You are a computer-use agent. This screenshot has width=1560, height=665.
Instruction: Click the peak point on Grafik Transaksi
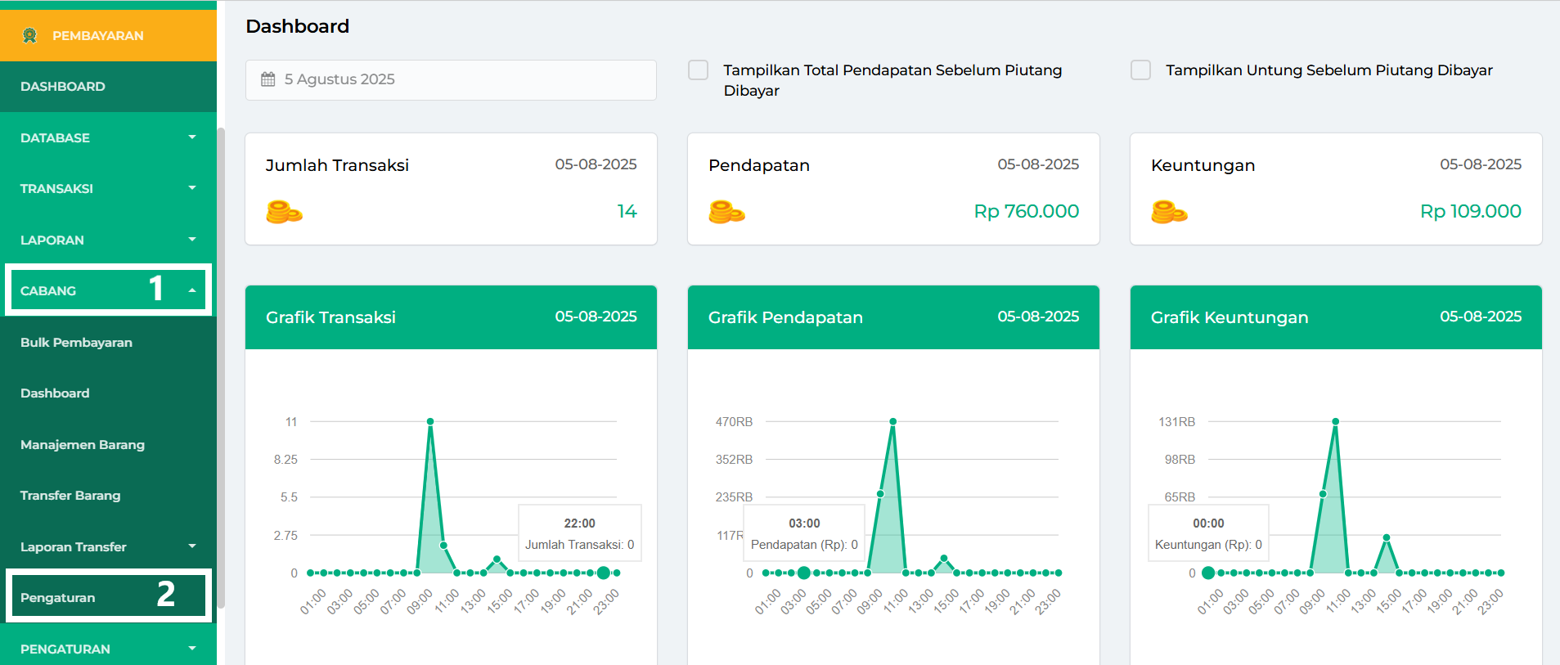point(430,421)
